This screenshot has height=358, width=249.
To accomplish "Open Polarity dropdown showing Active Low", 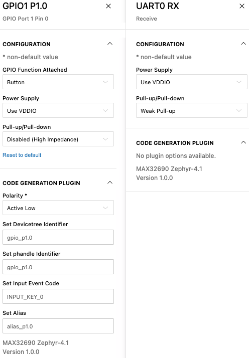I will point(58,208).
